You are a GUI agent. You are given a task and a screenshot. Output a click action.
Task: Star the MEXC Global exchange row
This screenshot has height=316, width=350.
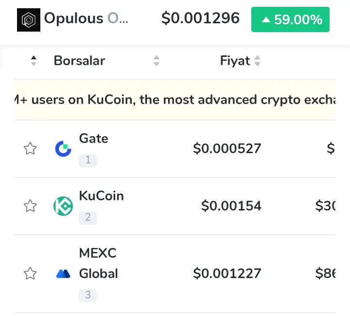click(30, 274)
